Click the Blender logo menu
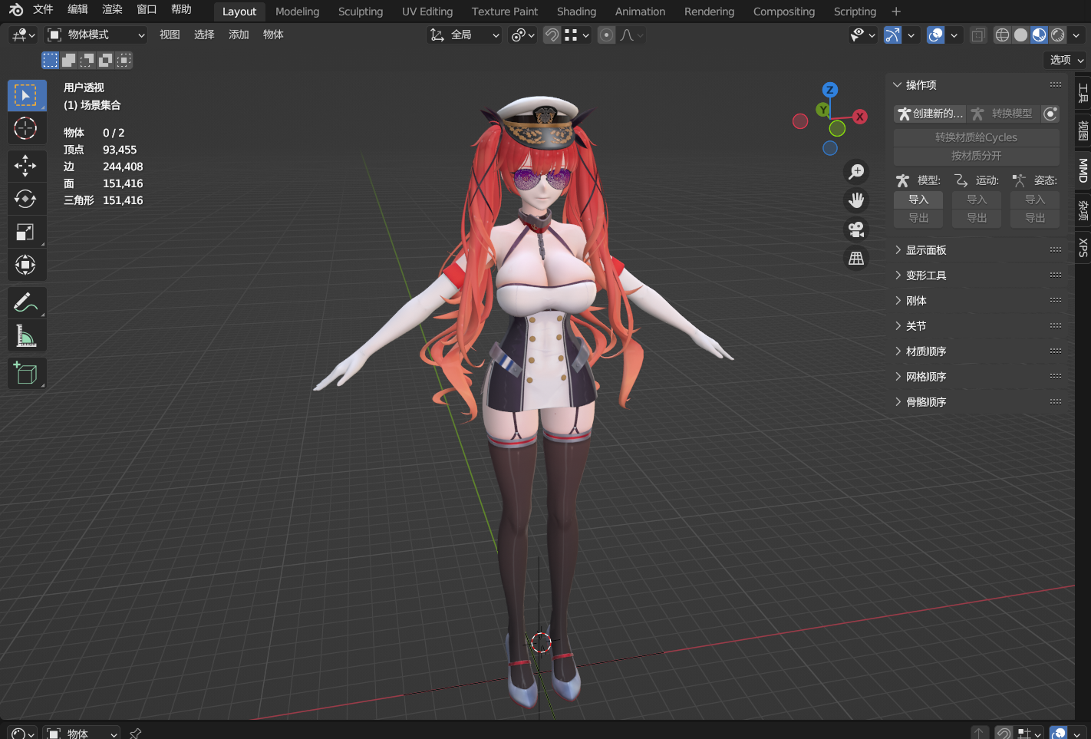The width and height of the screenshot is (1091, 739). (16, 10)
